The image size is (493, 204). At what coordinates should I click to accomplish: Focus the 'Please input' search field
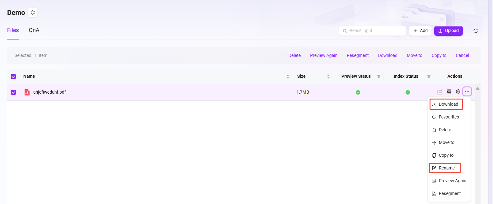375,30
